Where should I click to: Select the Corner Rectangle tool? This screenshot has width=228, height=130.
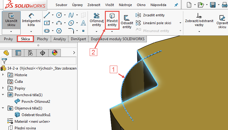(x=47, y=23)
